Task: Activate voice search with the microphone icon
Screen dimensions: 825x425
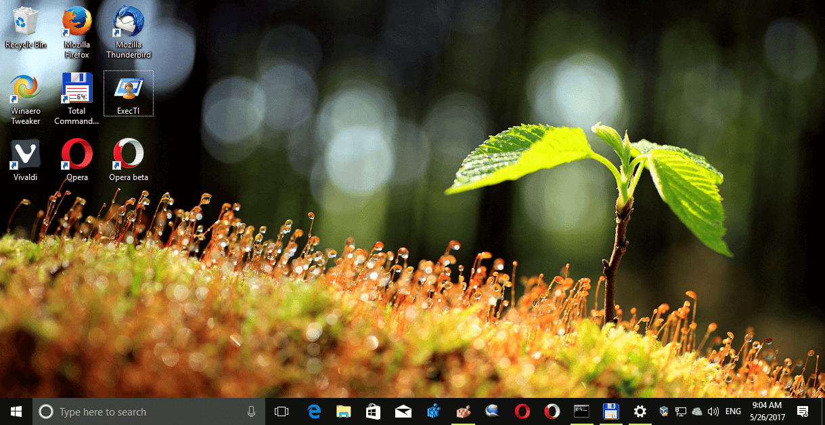Action: click(251, 411)
